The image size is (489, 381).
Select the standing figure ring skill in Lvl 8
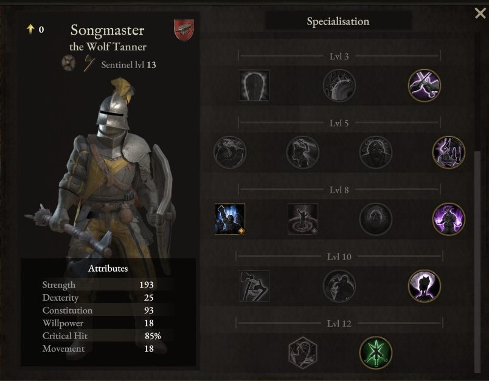[302, 219]
